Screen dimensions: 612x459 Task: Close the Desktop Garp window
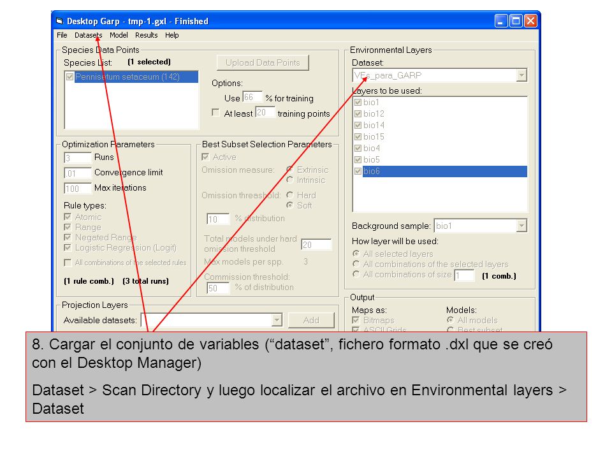pos(530,20)
